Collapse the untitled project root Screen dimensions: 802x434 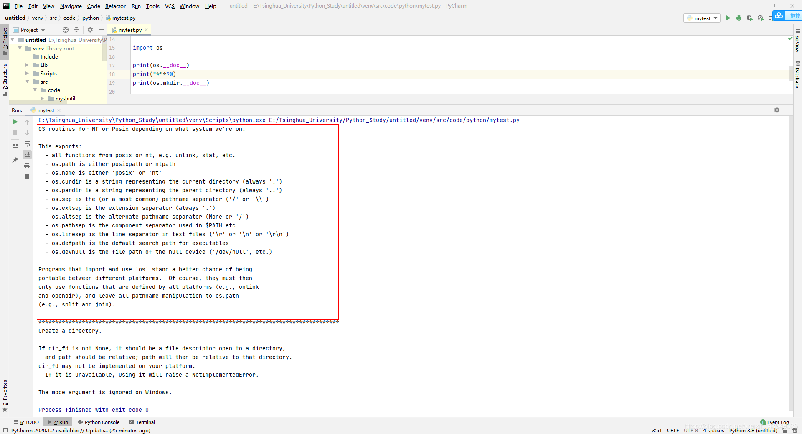click(x=13, y=40)
